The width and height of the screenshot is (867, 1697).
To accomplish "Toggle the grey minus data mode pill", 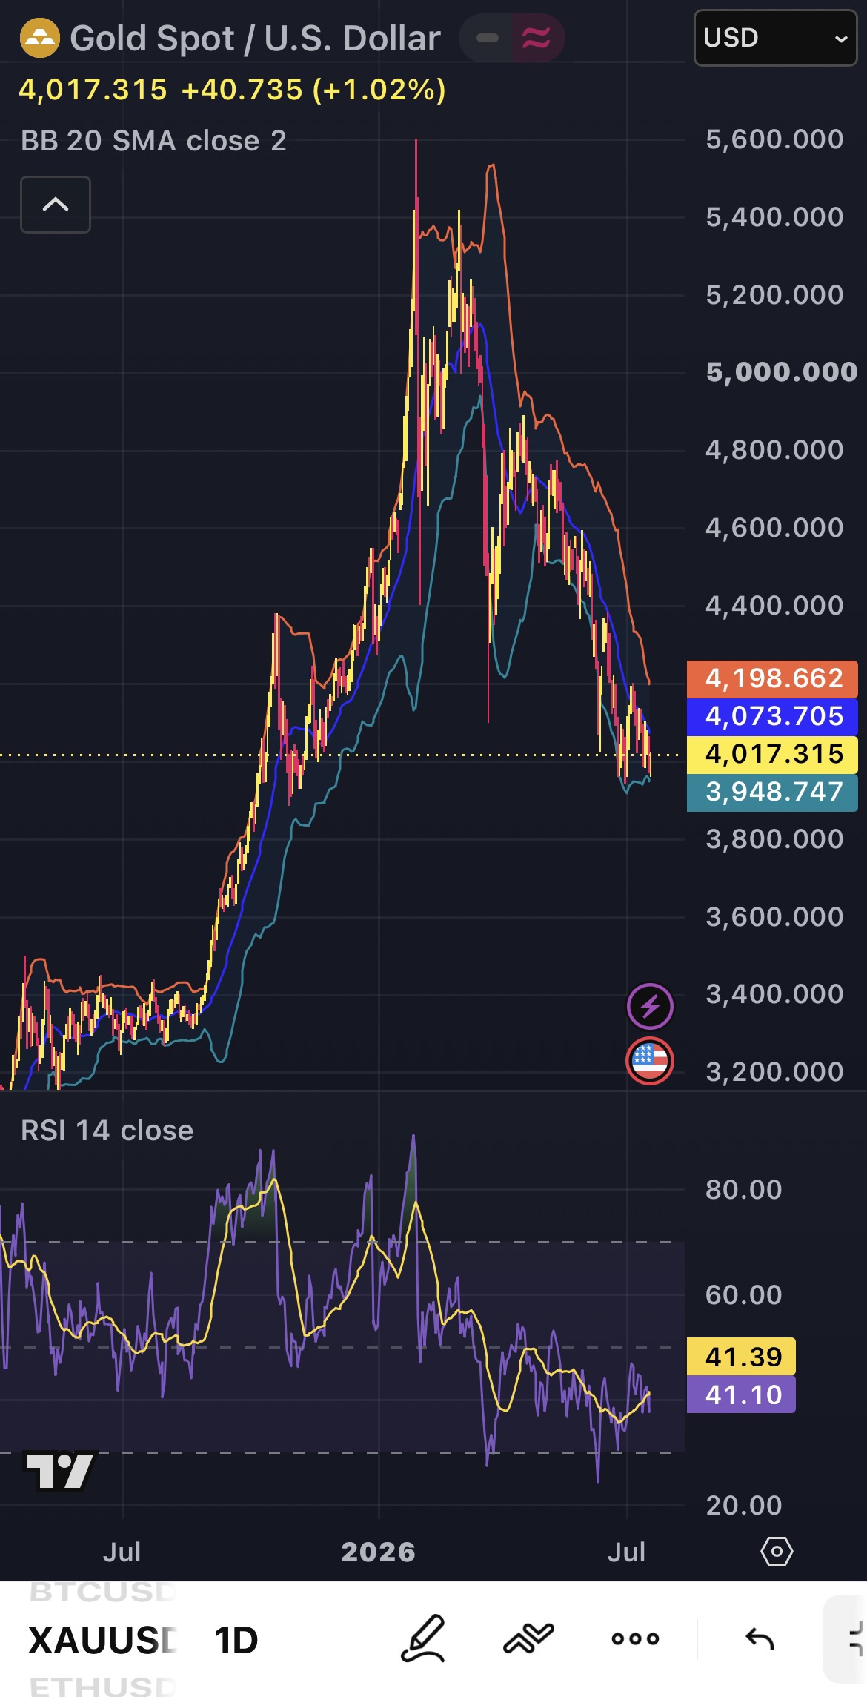I will point(487,38).
